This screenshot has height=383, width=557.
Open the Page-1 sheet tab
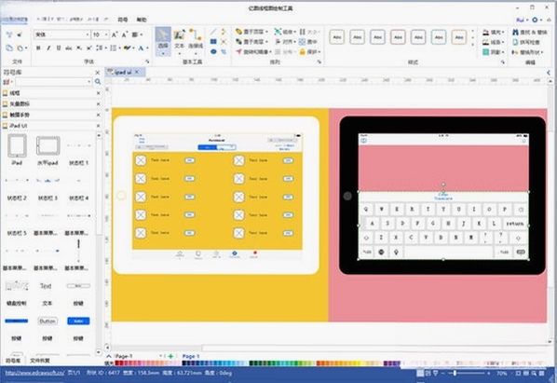point(191,356)
